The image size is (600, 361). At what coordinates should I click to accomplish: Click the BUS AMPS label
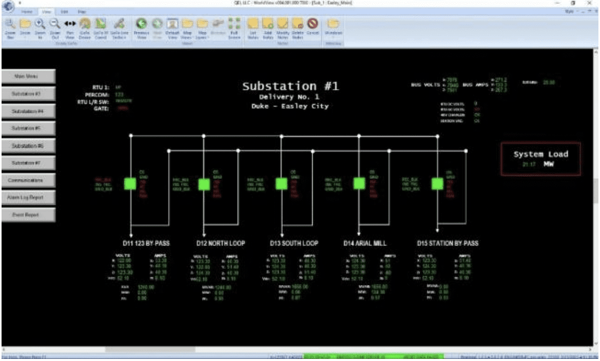pyautogui.click(x=475, y=85)
